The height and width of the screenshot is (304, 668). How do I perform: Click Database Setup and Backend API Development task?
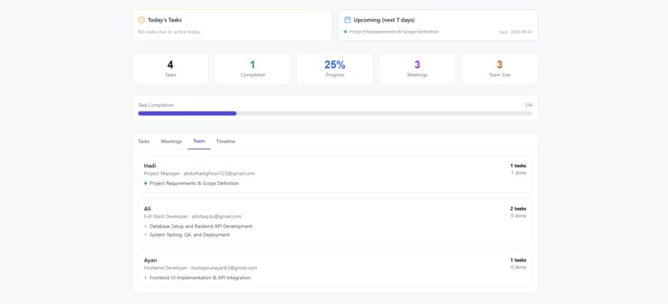click(x=201, y=226)
